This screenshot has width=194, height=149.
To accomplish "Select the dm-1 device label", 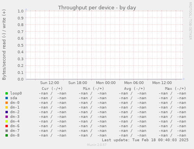I will click(x=15, y=107).
